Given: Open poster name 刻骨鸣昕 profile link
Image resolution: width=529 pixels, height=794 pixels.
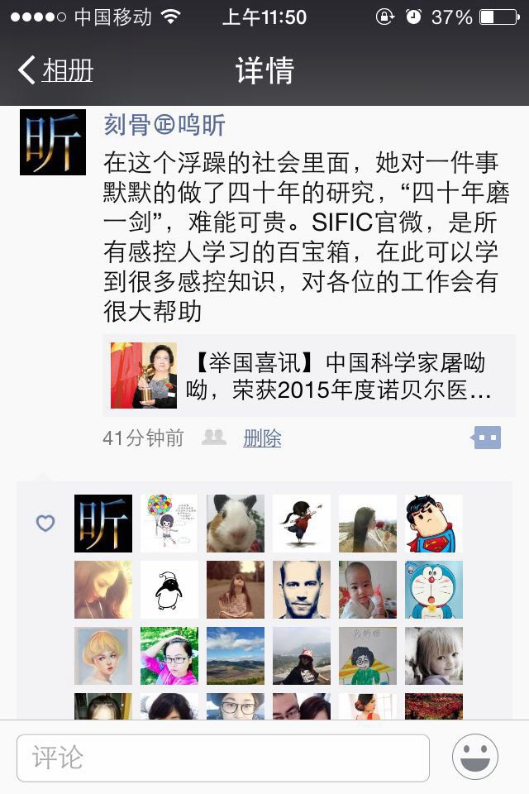Looking at the screenshot, I should (x=164, y=125).
